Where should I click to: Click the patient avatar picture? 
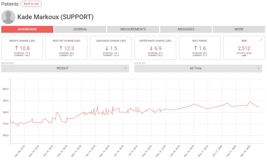click(8, 17)
